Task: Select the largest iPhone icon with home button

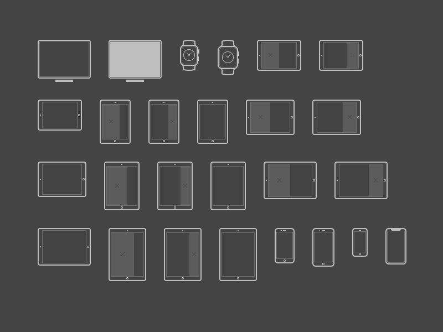Action: 323,247
